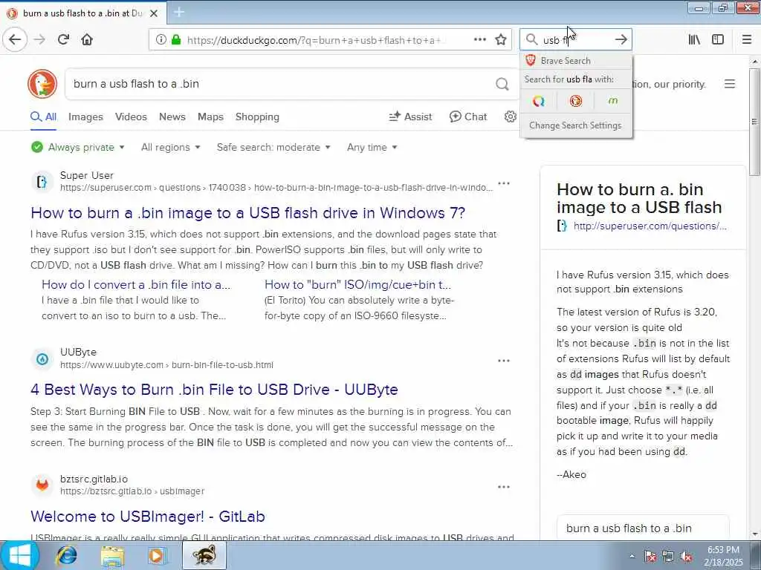Open File Explorer from the taskbar
The image size is (761, 570).
[113, 556]
